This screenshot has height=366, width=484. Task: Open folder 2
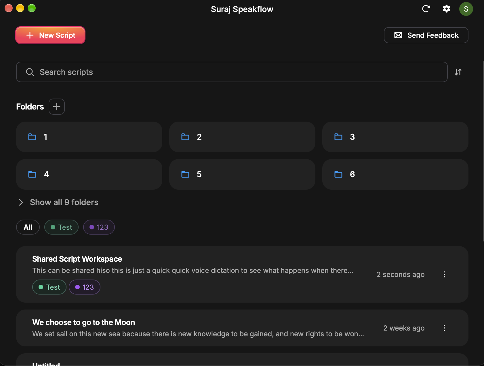click(242, 137)
